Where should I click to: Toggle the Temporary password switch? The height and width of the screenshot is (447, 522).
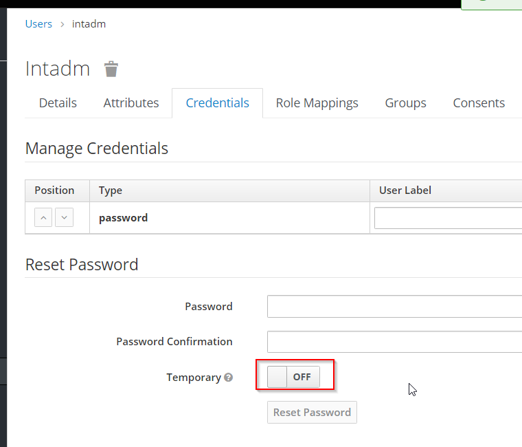click(294, 377)
